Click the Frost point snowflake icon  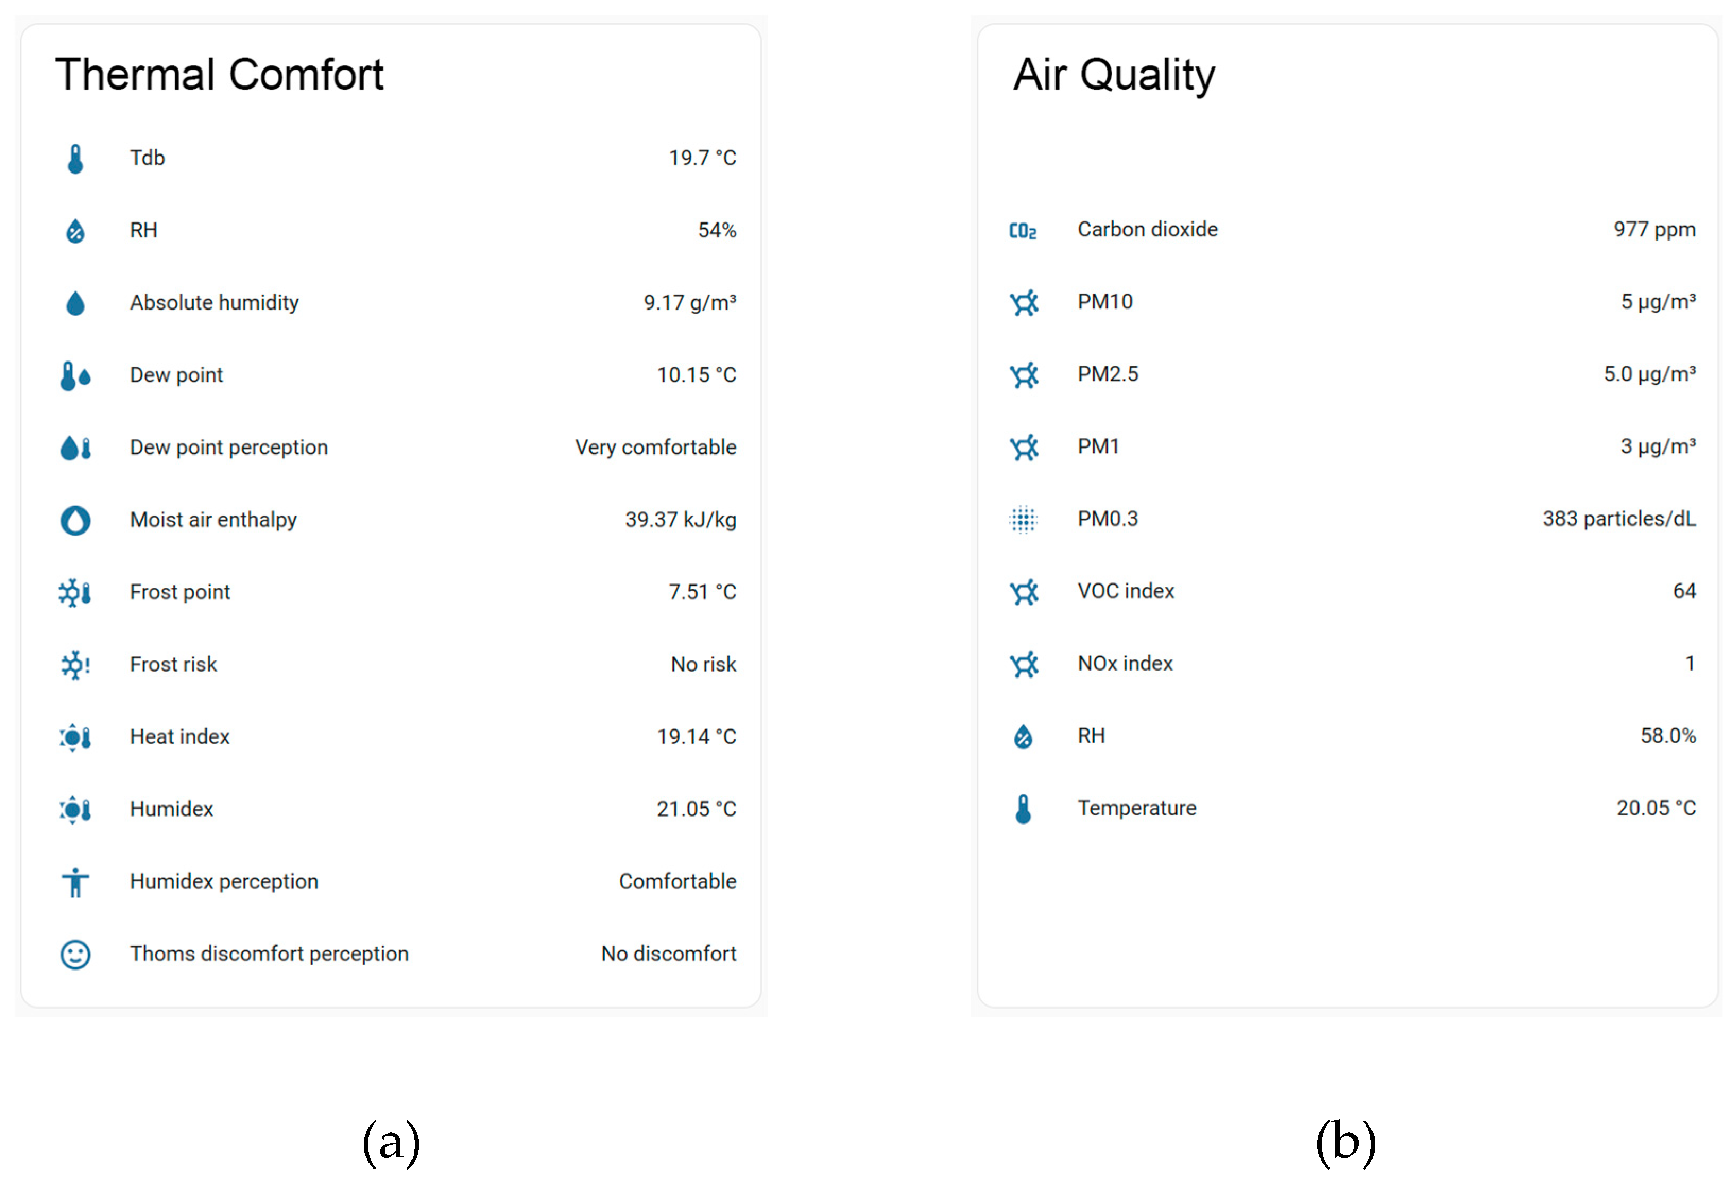pyautogui.click(x=74, y=592)
